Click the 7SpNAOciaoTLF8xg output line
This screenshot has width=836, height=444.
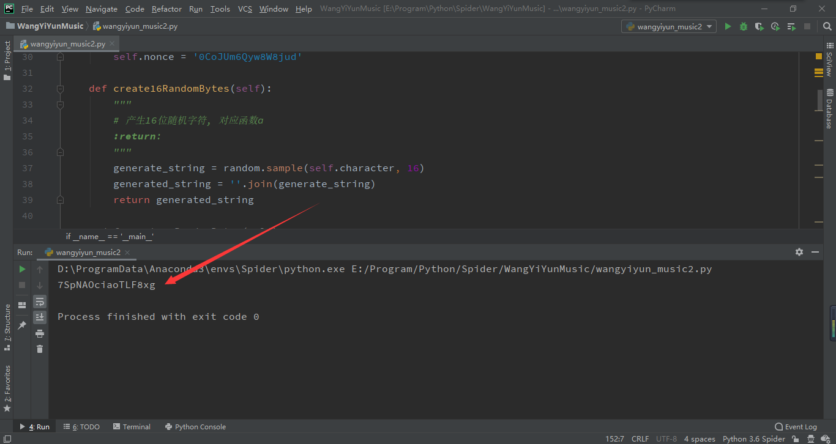click(106, 285)
